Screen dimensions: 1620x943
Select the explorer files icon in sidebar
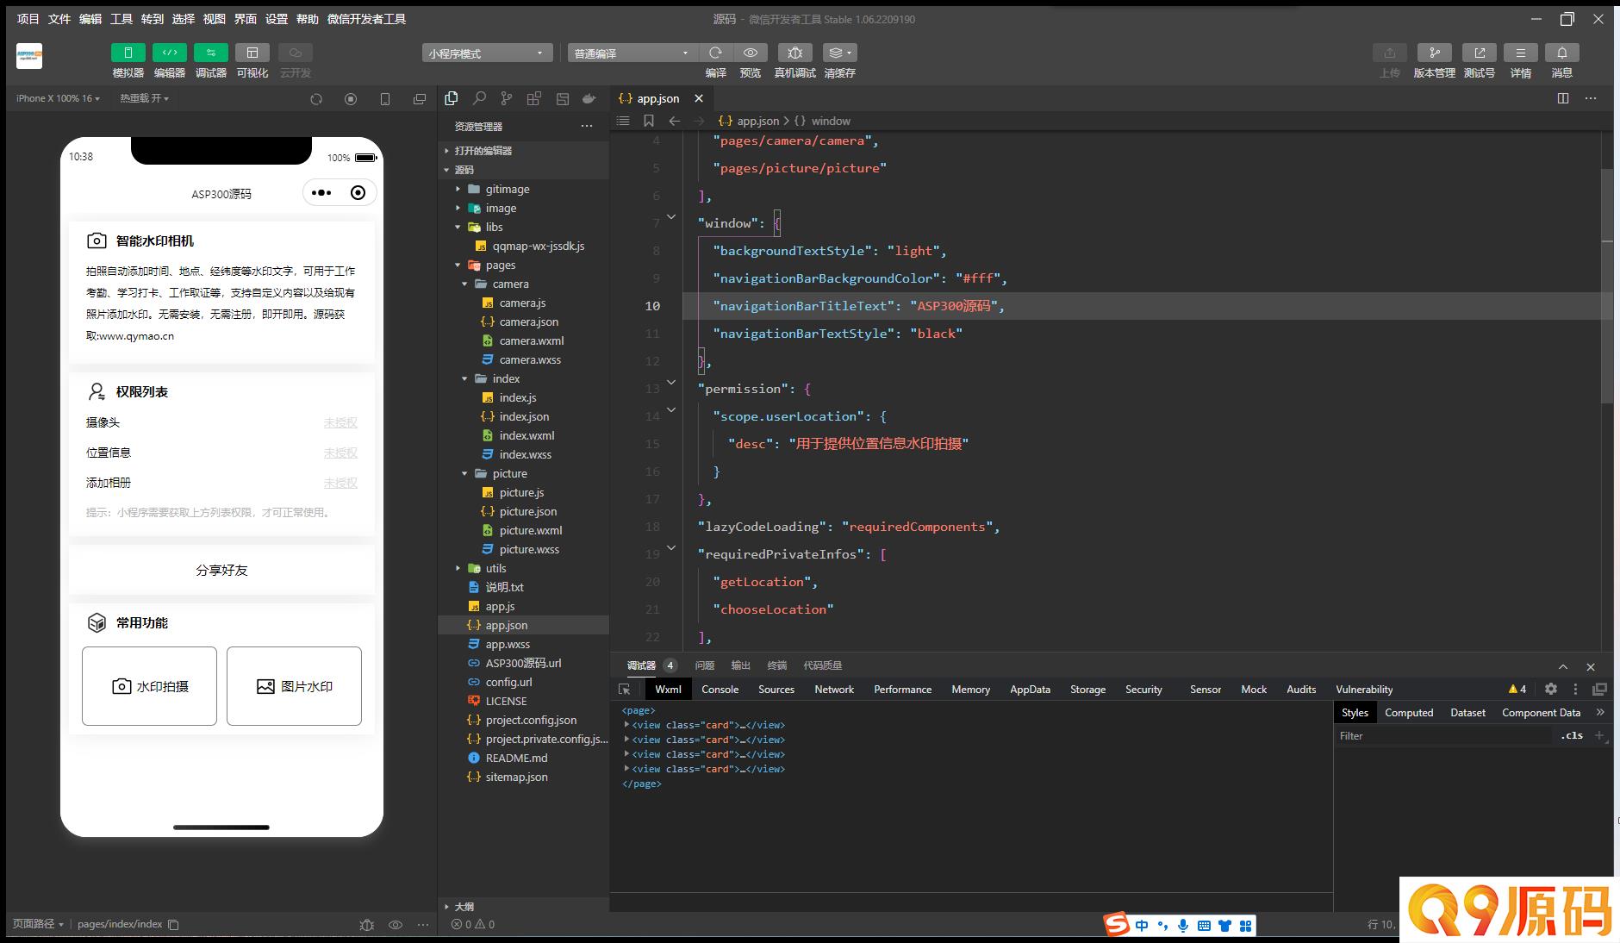point(451,98)
